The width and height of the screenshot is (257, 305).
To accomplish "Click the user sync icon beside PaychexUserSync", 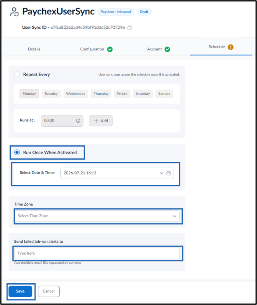I will [x=14, y=12].
